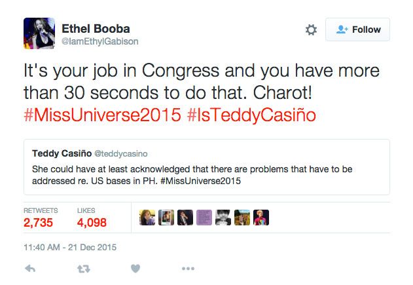Follow Ethel Booba
The image size is (413, 285).
(357, 29)
